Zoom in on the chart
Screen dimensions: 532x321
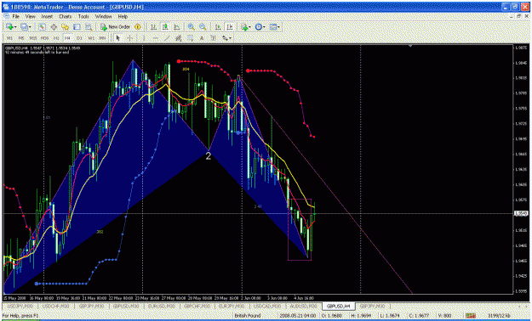(x=192, y=27)
